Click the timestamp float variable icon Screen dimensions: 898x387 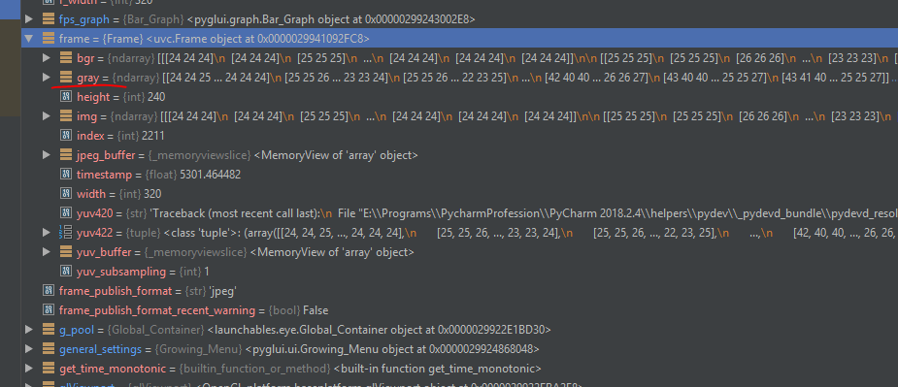(x=66, y=174)
